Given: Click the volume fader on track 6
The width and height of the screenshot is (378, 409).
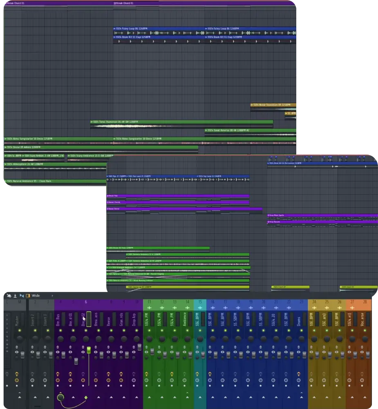Looking at the screenshot, I should pos(88,350).
